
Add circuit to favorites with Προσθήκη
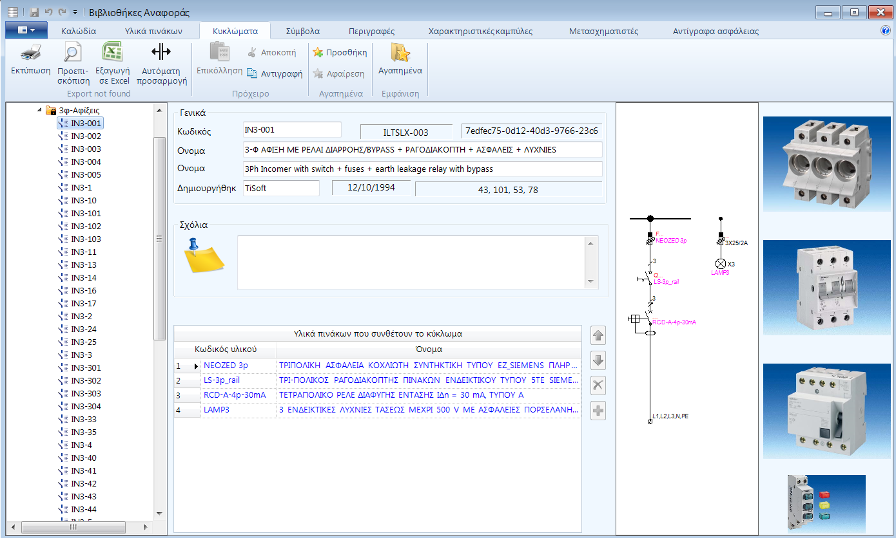coord(340,52)
